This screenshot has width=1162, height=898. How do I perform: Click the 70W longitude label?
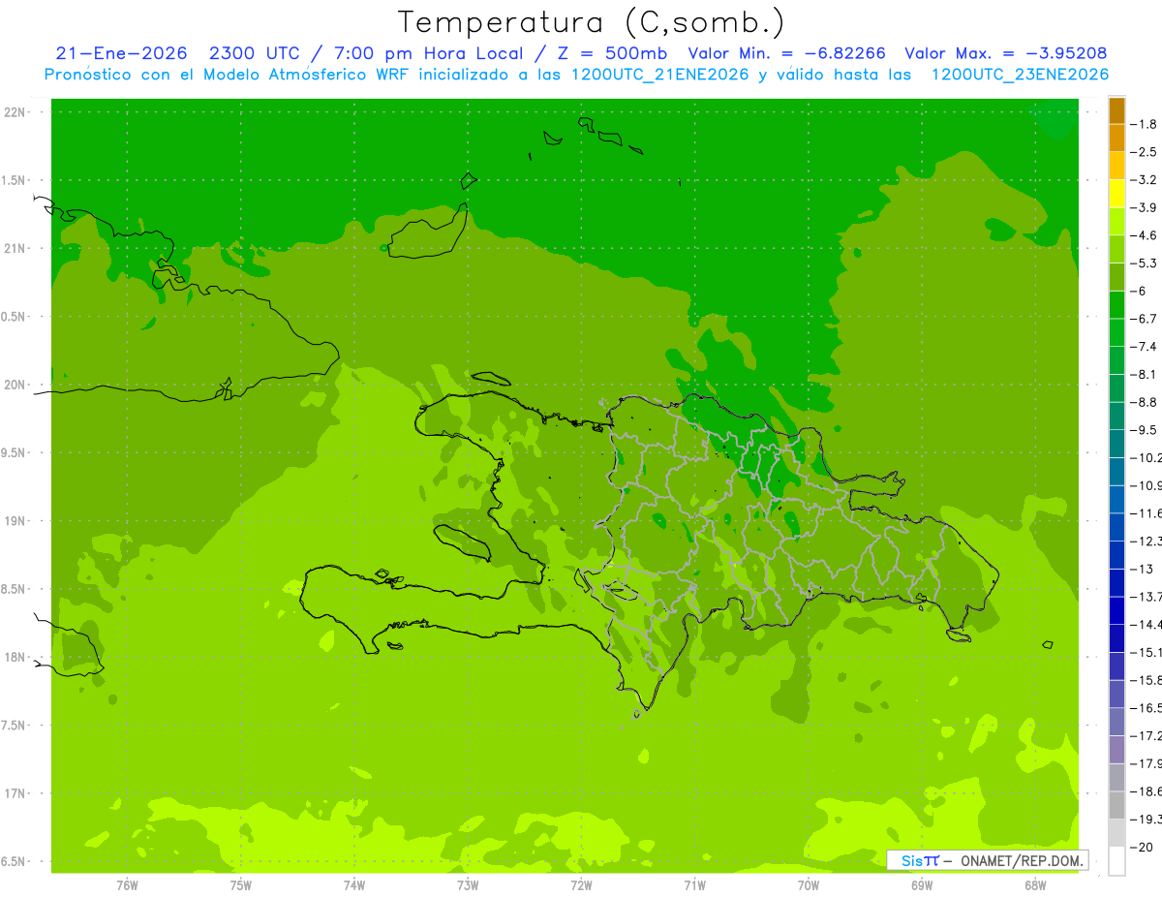point(809,885)
